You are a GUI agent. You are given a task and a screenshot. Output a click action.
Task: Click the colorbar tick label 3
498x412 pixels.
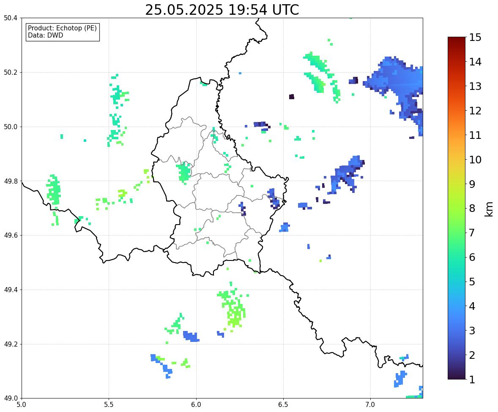pyautogui.click(x=472, y=331)
